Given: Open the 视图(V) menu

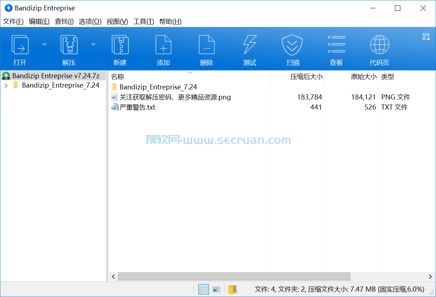Looking at the screenshot, I should tap(117, 22).
